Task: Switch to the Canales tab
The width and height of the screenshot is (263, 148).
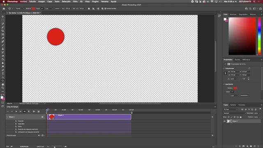Action: point(233,105)
